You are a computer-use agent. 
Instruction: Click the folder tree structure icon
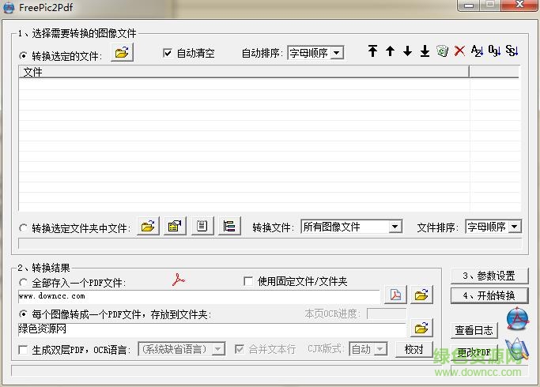[229, 226]
